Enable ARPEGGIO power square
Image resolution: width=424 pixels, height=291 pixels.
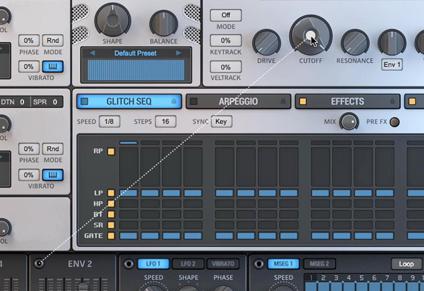194,101
